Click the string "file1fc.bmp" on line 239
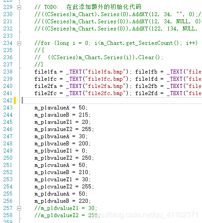Screen dimensions: 202x223 (105, 79)
